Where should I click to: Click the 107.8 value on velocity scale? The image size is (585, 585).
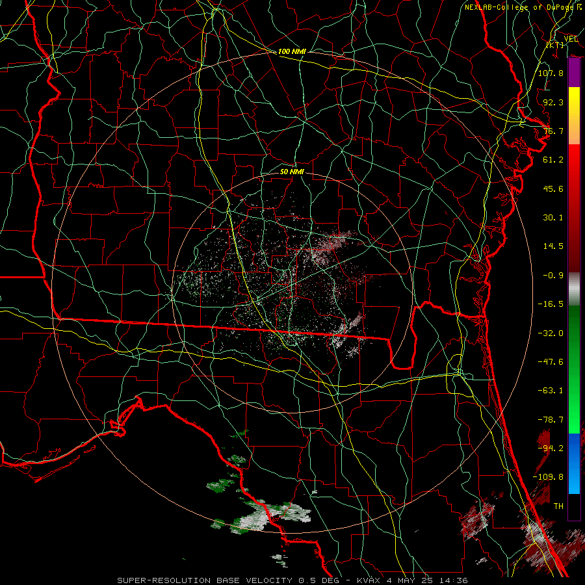551,73
